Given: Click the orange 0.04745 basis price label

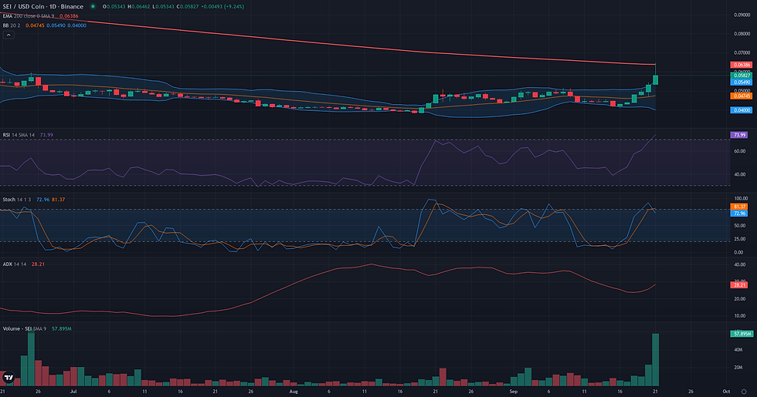Looking at the screenshot, I should 741,96.
